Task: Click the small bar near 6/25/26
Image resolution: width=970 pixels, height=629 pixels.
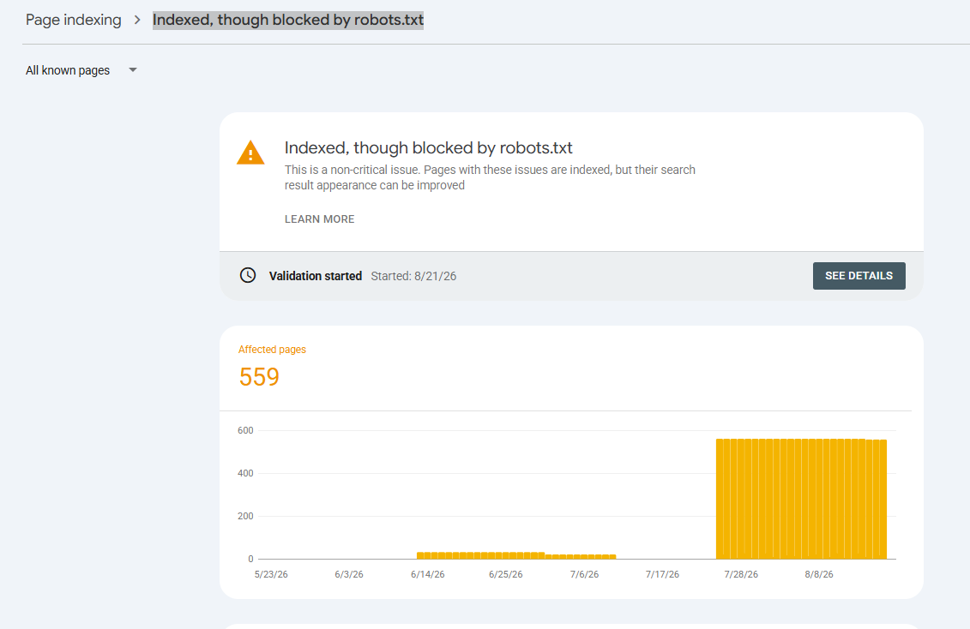Action: point(505,555)
